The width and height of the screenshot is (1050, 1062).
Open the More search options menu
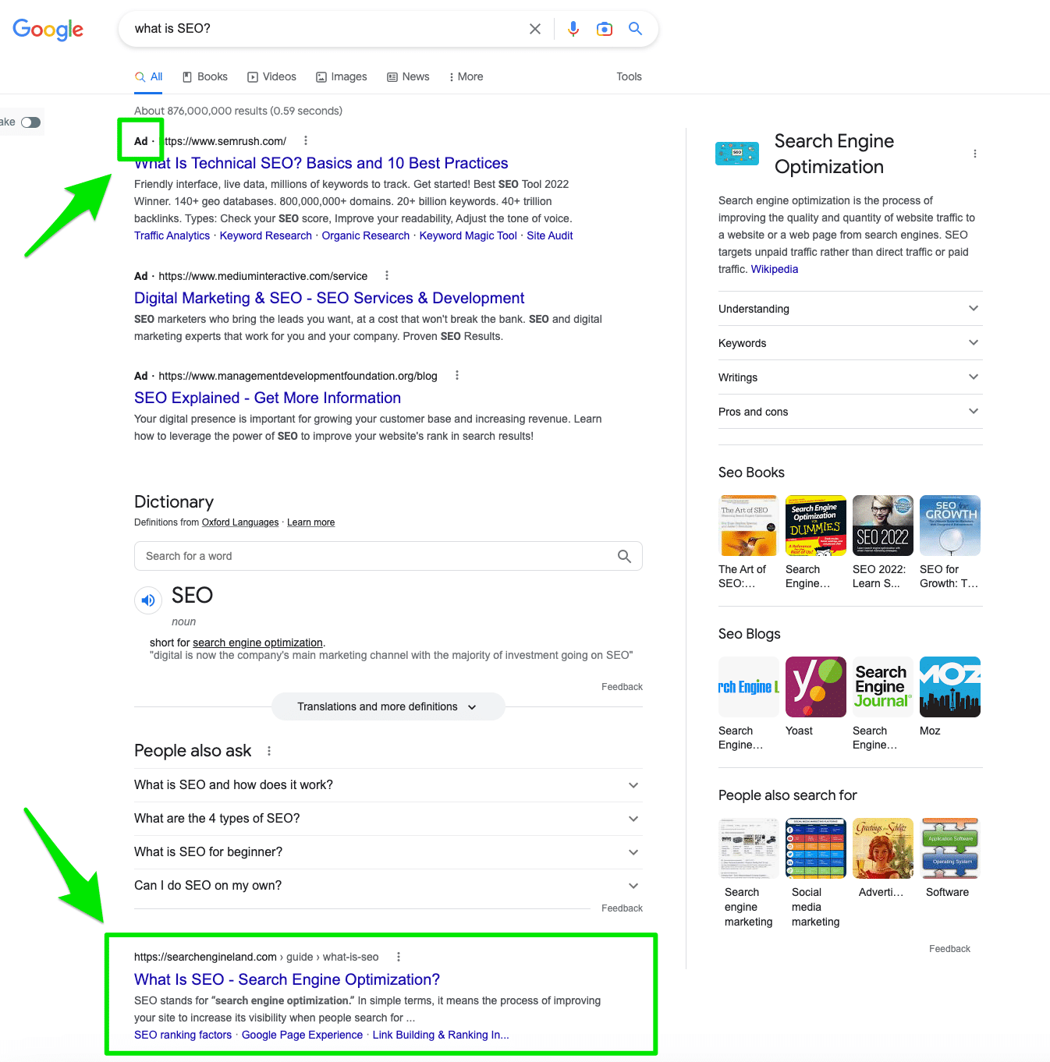(466, 76)
